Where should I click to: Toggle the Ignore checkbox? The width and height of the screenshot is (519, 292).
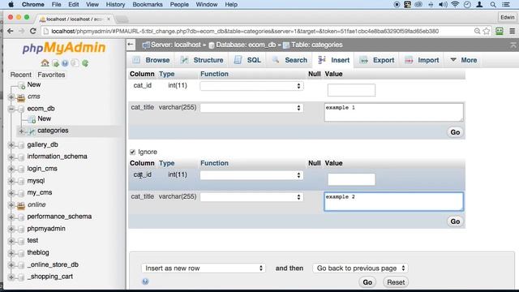132,152
